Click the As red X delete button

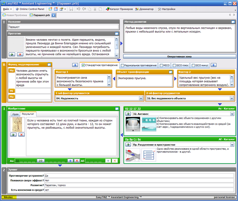click(77, 161)
